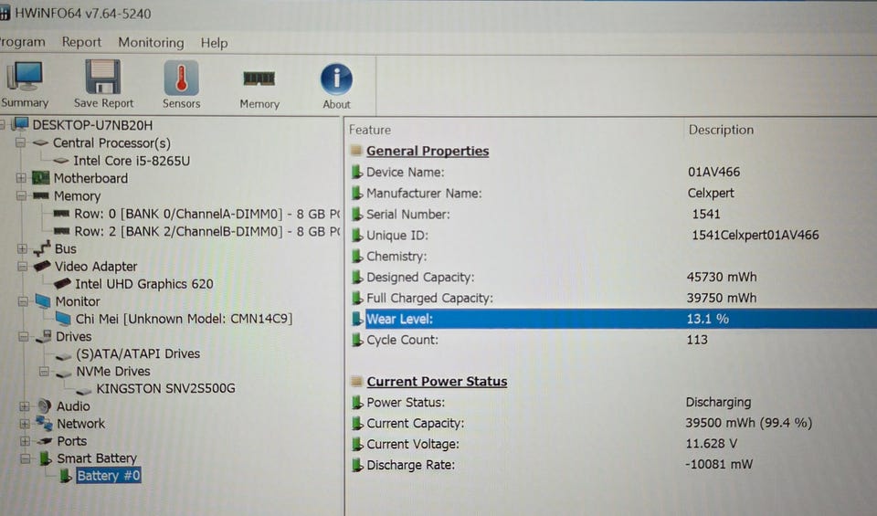
Task: Click the Network icon in tree
Action: coord(44,423)
